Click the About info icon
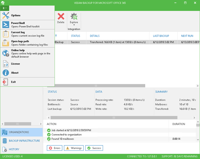 click(x=6, y=73)
